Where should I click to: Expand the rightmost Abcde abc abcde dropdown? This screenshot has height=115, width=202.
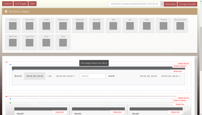tap(171, 76)
